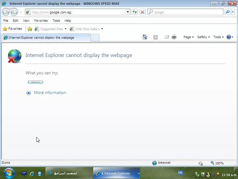Open Suggested Sites link
This screenshot has height=179, width=238.
click(x=49, y=29)
